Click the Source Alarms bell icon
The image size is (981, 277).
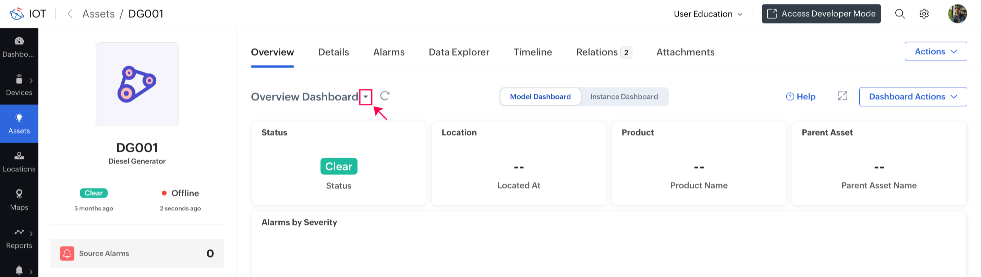67,253
